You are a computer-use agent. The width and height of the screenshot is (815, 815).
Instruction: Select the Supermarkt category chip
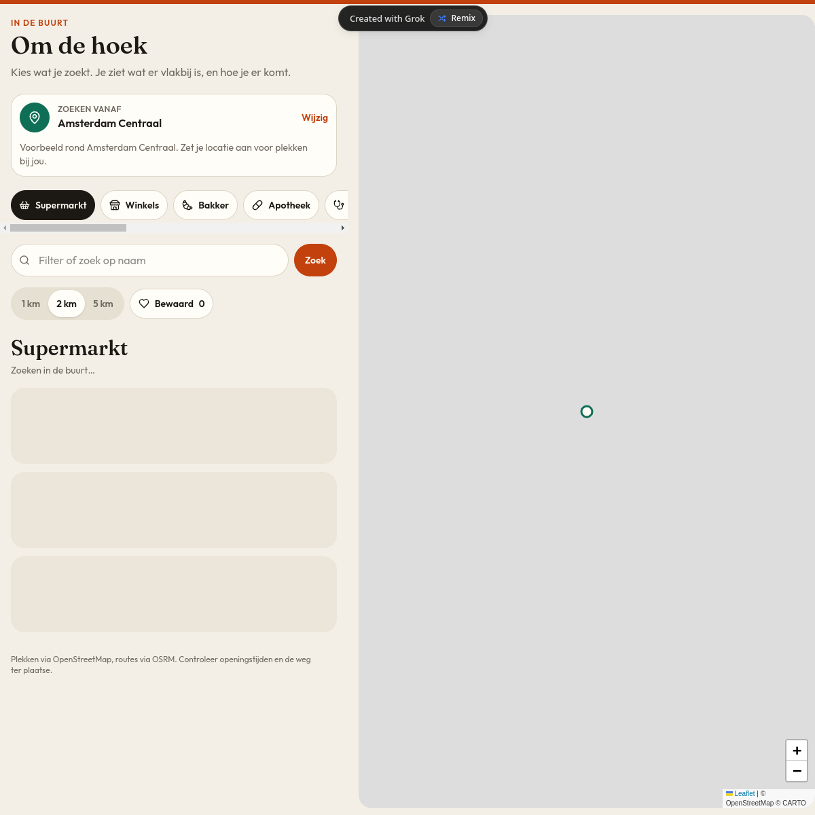[x=53, y=205]
